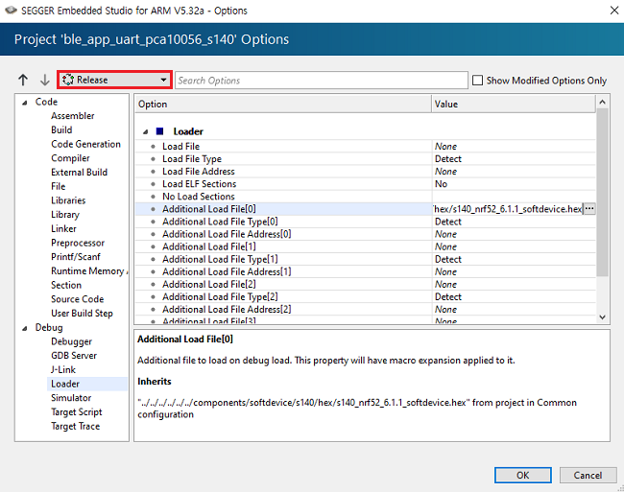Click Additional Load File Type[0] row
This screenshot has width=624, height=492.
pyautogui.click(x=366, y=222)
